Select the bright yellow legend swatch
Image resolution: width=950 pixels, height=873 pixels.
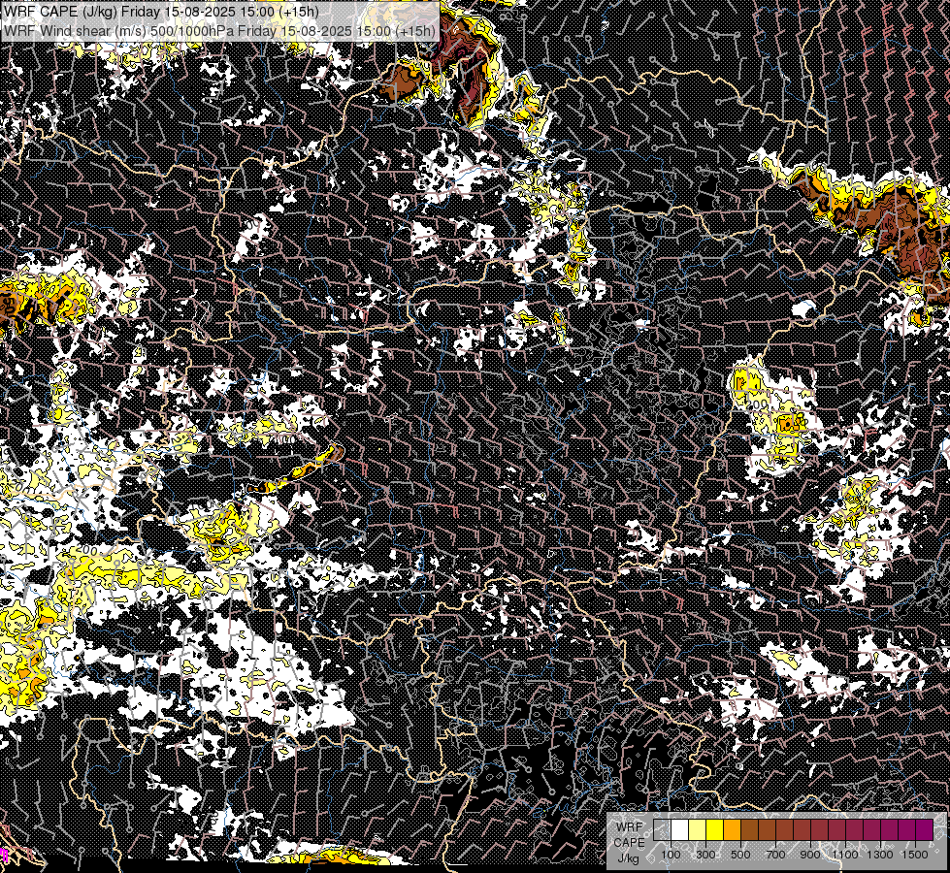pos(714,829)
